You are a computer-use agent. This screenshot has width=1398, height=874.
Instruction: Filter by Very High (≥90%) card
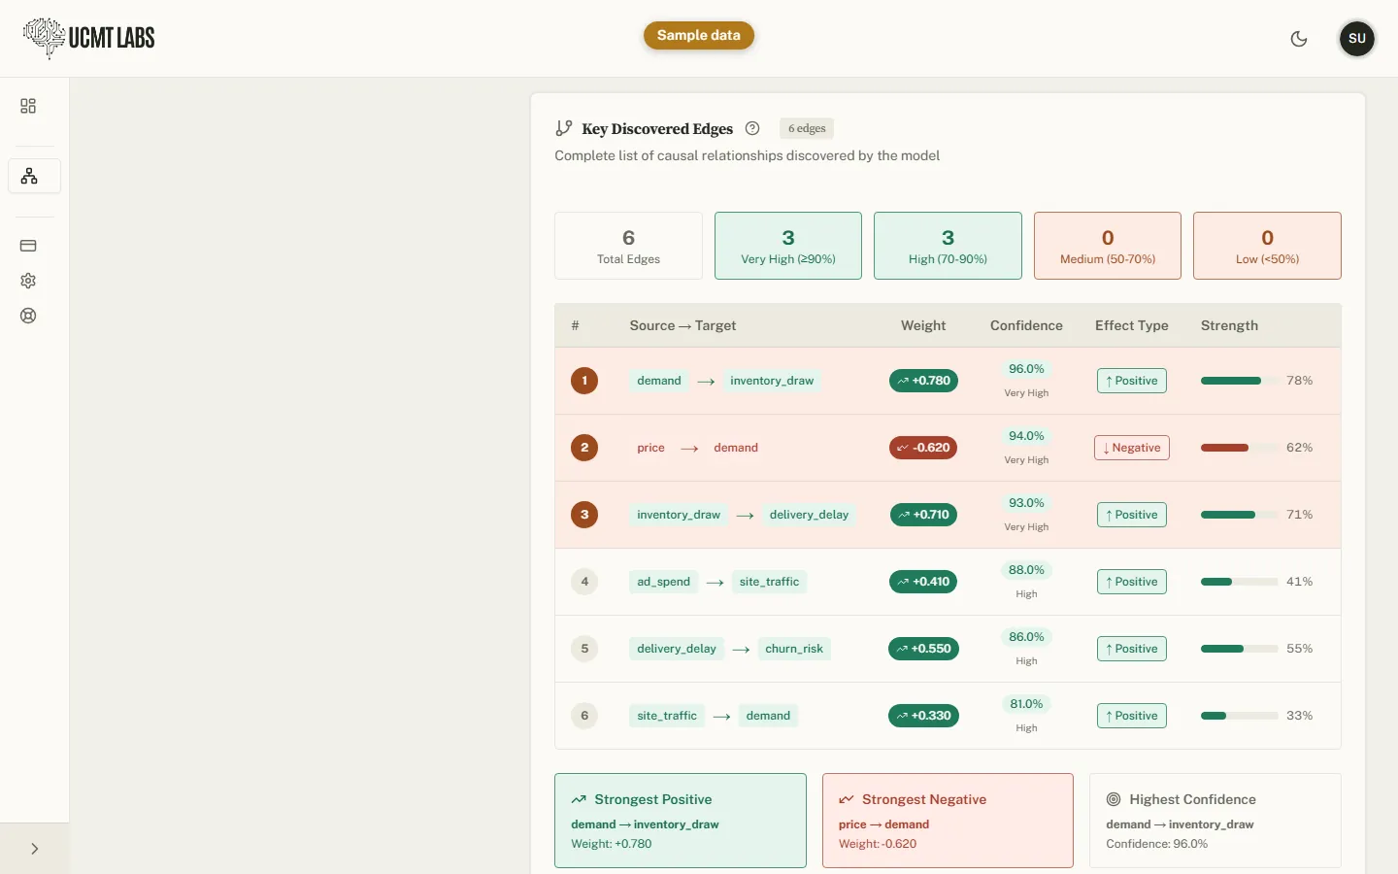788,246
